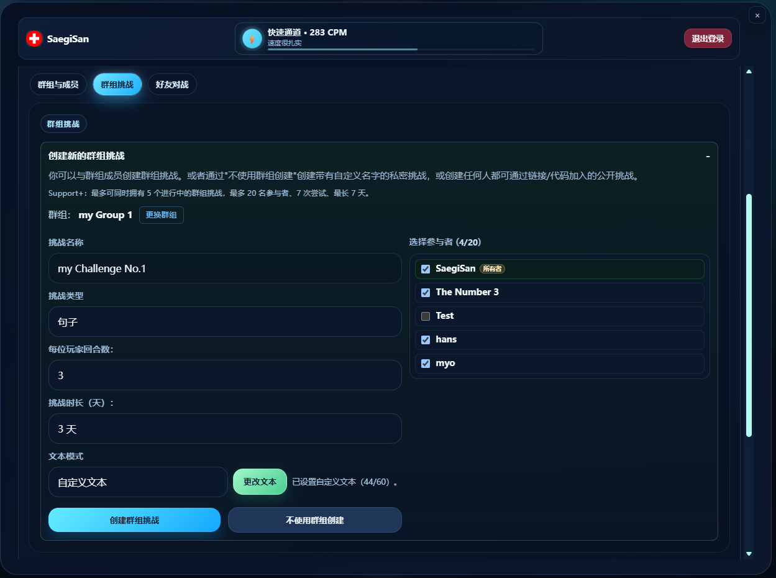Click the scrollbar down arrow
This screenshot has width=776, height=578.
(x=749, y=553)
